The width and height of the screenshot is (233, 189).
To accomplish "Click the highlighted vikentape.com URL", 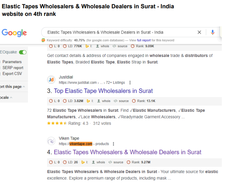I will coord(81,144).
